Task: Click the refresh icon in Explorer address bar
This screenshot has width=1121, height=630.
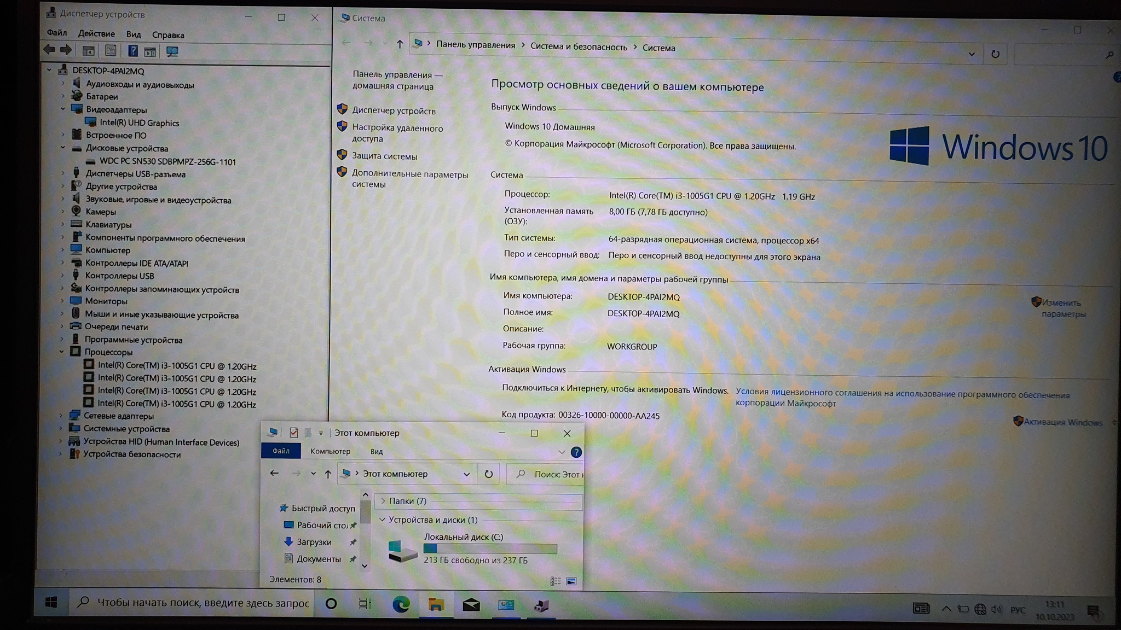Action: point(488,474)
